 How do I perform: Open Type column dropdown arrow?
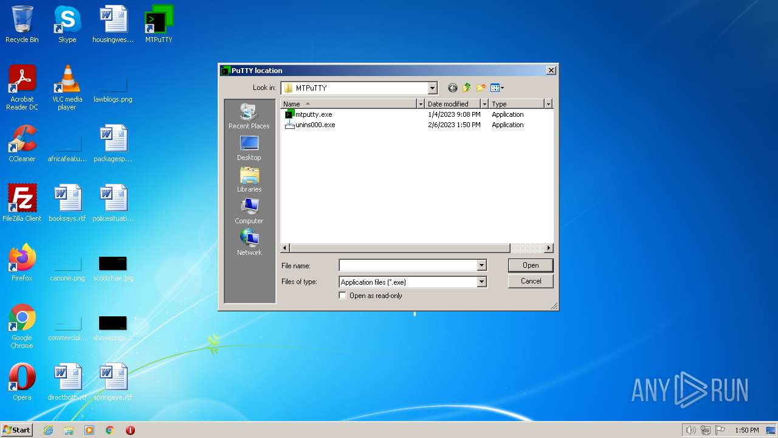[548, 104]
